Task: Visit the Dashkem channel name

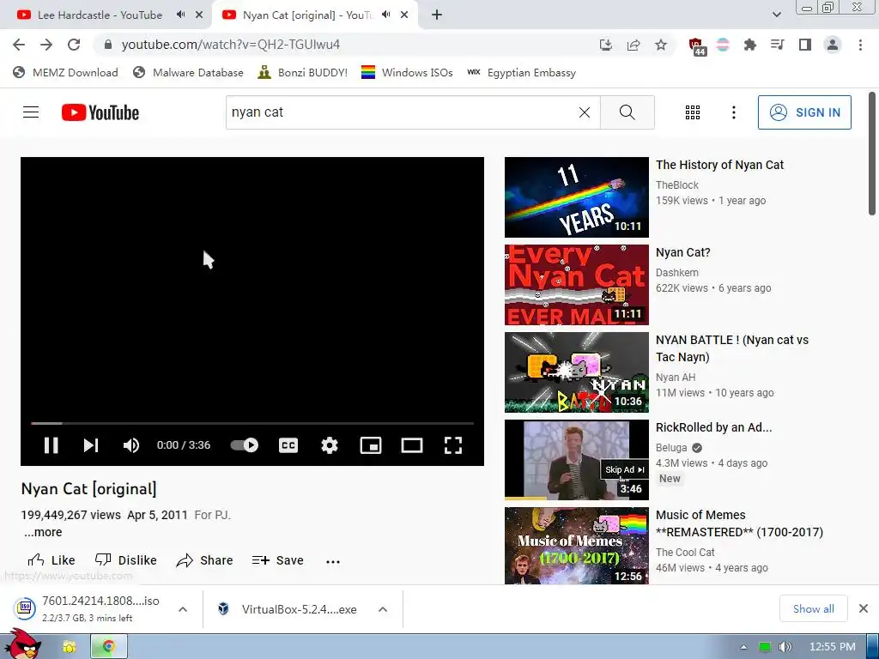Action: coord(677,272)
